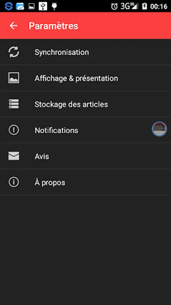This screenshot has width=171, height=305.
Task: Click the picture icon beside Affichage & présentation
Action: point(14,78)
